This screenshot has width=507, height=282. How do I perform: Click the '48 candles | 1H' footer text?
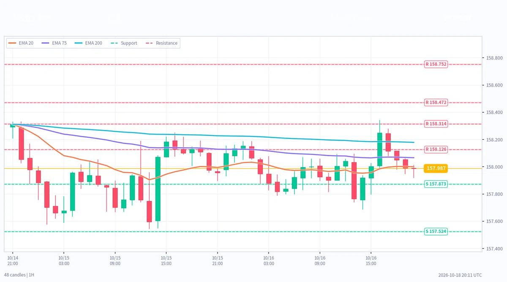19,275
